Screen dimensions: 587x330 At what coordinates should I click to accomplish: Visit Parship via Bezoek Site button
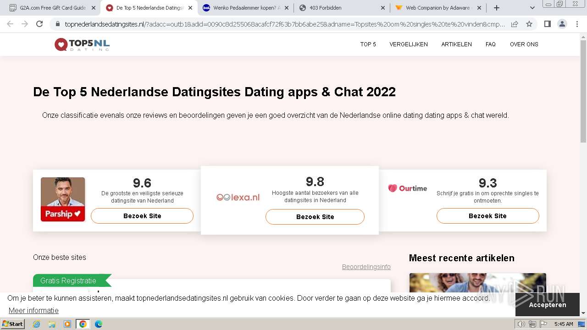click(x=142, y=216)
